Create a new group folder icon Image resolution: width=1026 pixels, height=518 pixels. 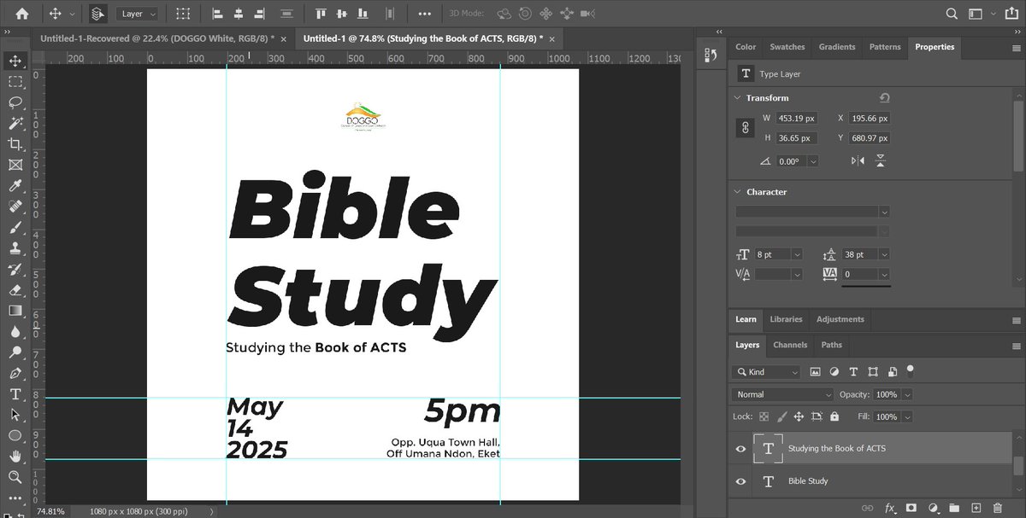pyautogui.click(x=954, y=508)
